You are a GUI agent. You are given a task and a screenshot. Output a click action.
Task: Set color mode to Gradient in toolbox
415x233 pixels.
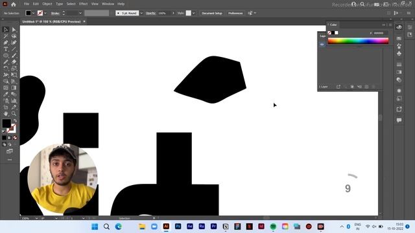[x=10, y=138]
